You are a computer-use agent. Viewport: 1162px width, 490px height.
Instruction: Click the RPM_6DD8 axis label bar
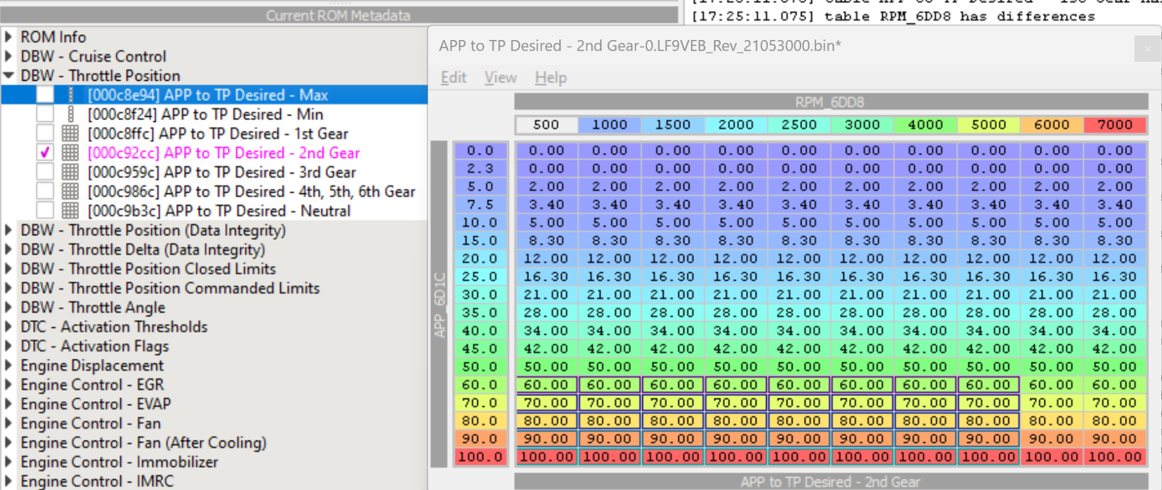831,102
